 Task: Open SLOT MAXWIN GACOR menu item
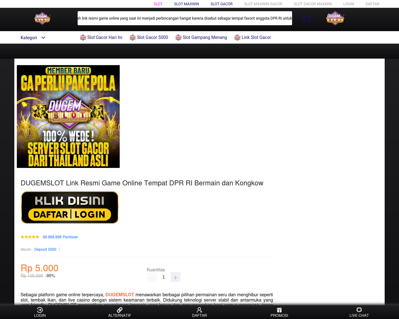tap(263, 4)
